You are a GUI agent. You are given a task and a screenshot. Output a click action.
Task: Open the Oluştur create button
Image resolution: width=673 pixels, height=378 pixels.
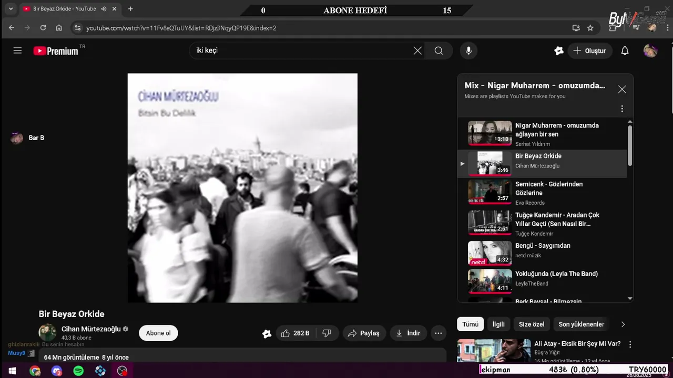click(x=590, y=51)
